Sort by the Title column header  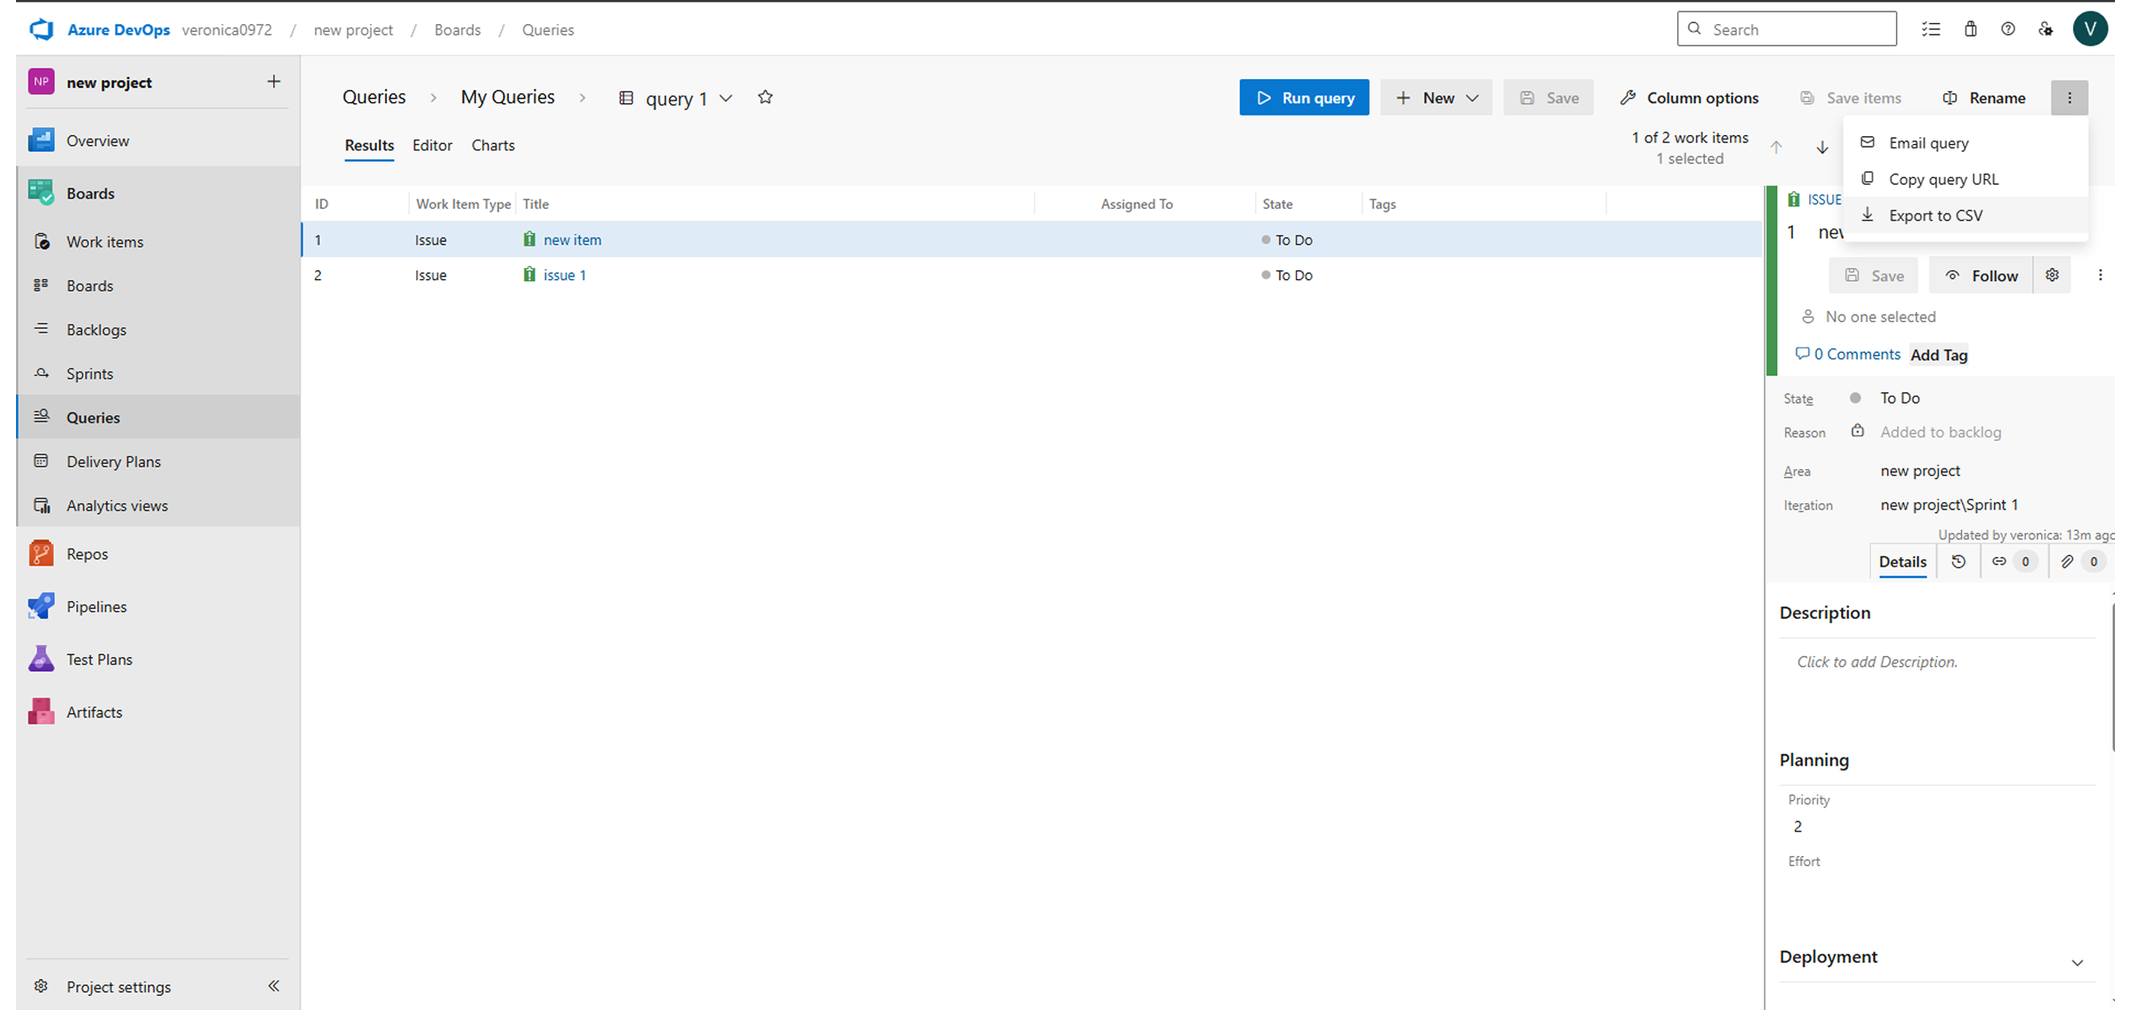tap(535, 204)
